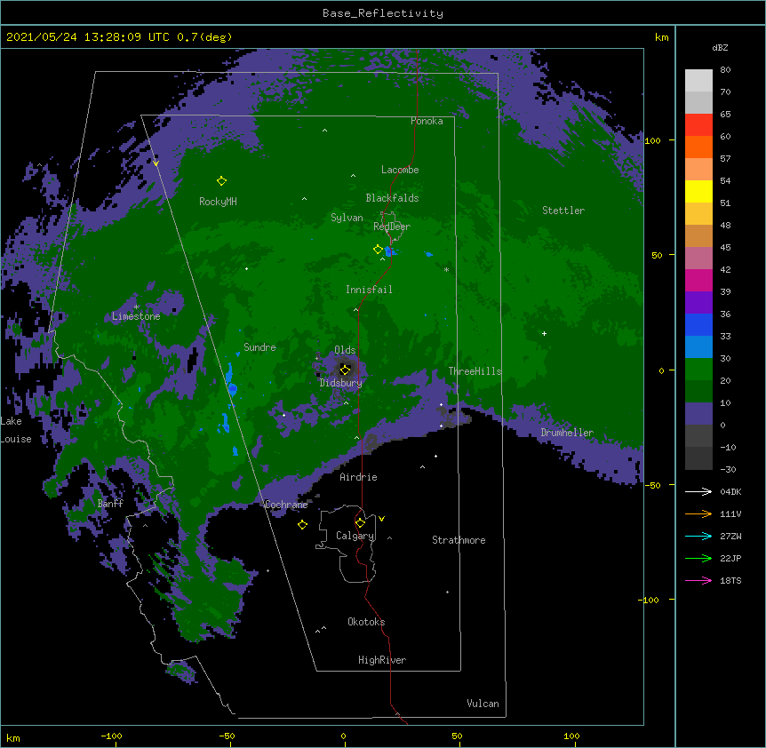Click the Sundre label
The width and height of the screenshot is (766, 748).
coord(259,347)
